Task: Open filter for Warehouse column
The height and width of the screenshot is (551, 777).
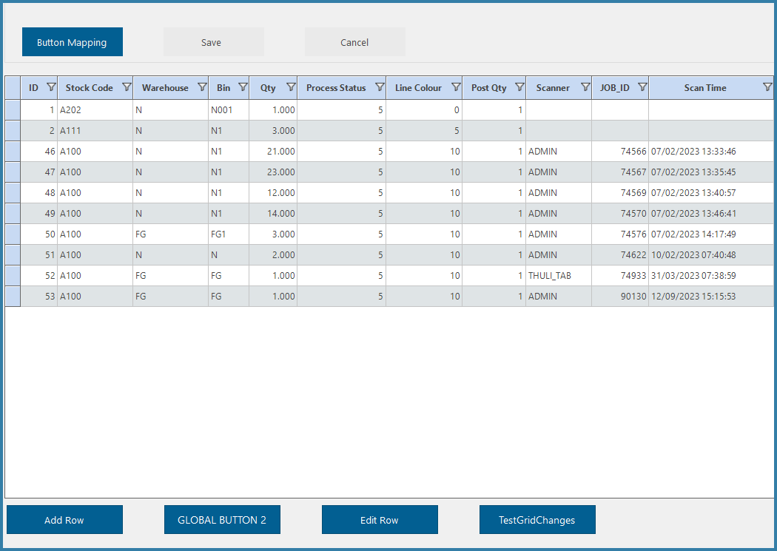Action: (202, 87)
